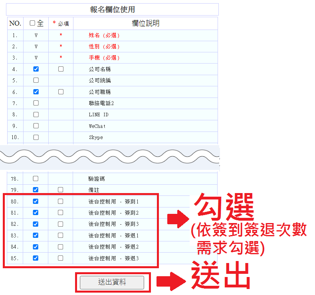
Task: Uncheck the 簽退3 use checkbox
Action: tap(36, 258)
